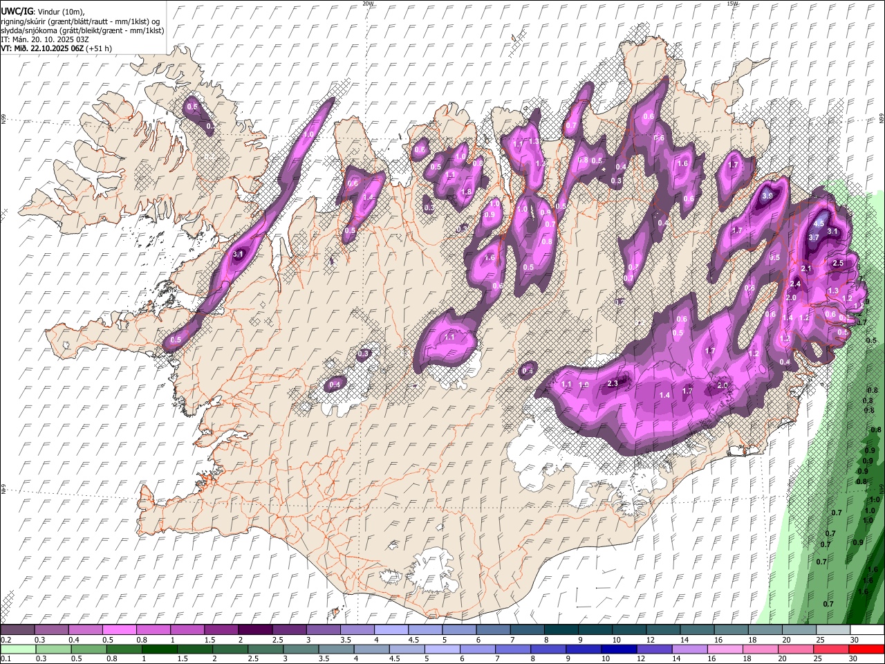Click the '2.4' snowfall value on the map
This screenshot has width=885, height=664.
pyautogui.click(x=795, y=284)
